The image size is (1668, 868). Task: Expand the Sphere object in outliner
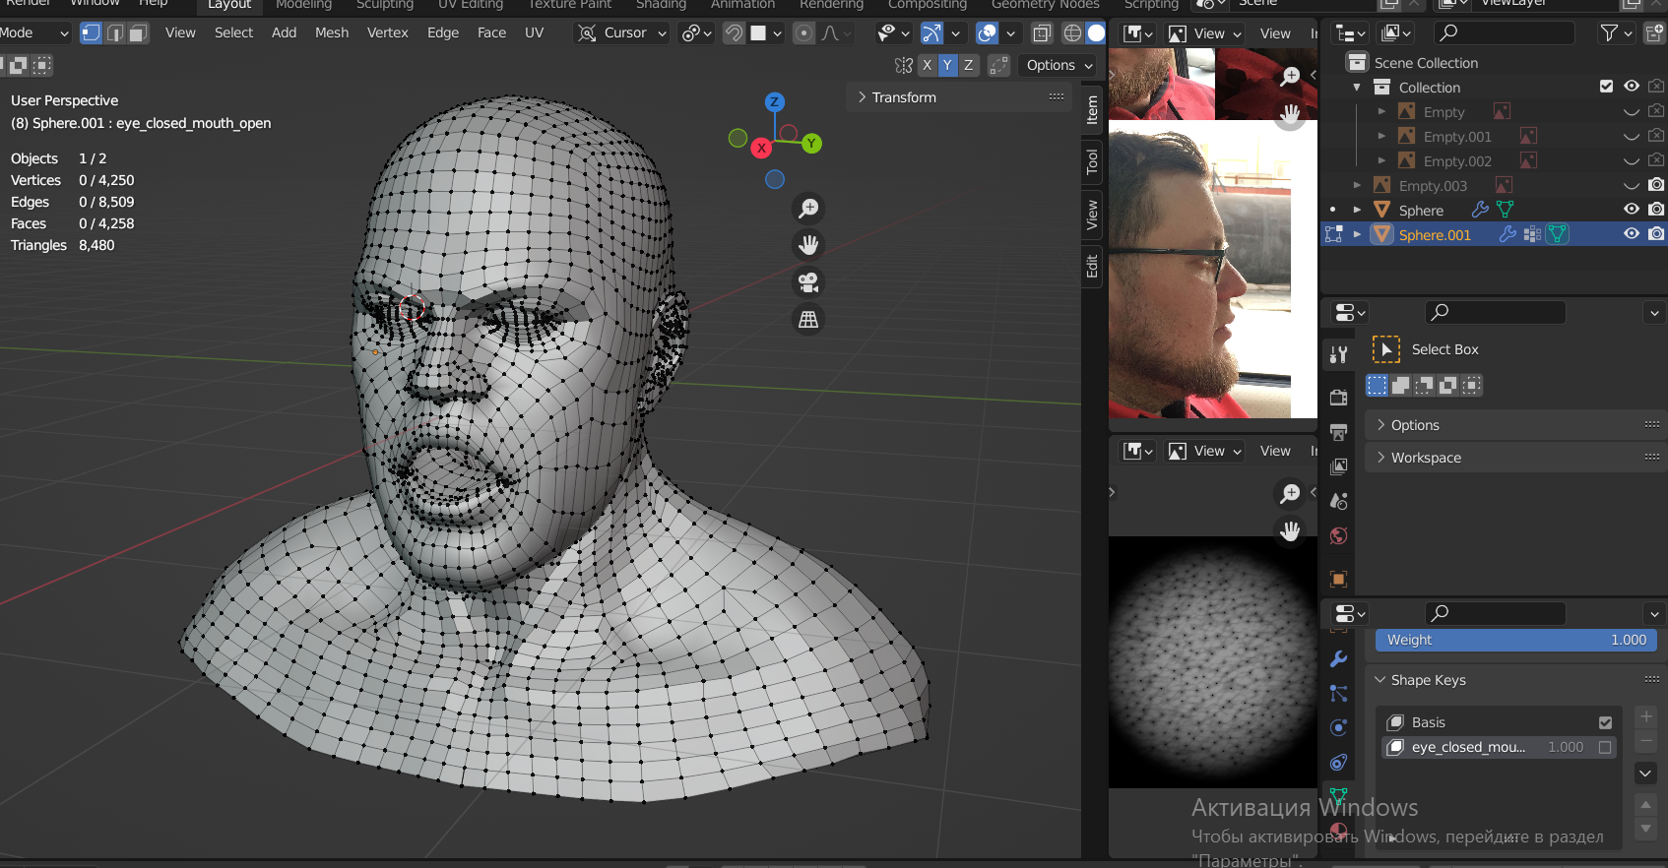click(1357, 210)
